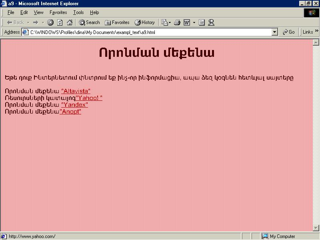This screenshot has height=240, width=320.
Task: Open the Tools menu
Action: [x=78, y=12]
